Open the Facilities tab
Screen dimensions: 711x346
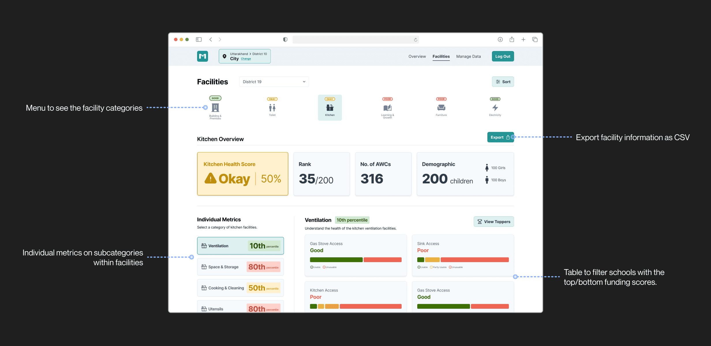point(441,56)
